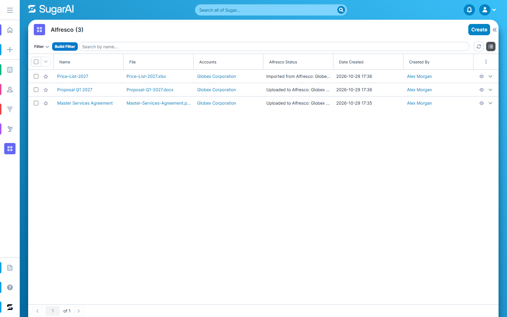Preview the Price-List-2027 record eye icon
Viewport: 507px width, 317px height.
click(482, 76)
